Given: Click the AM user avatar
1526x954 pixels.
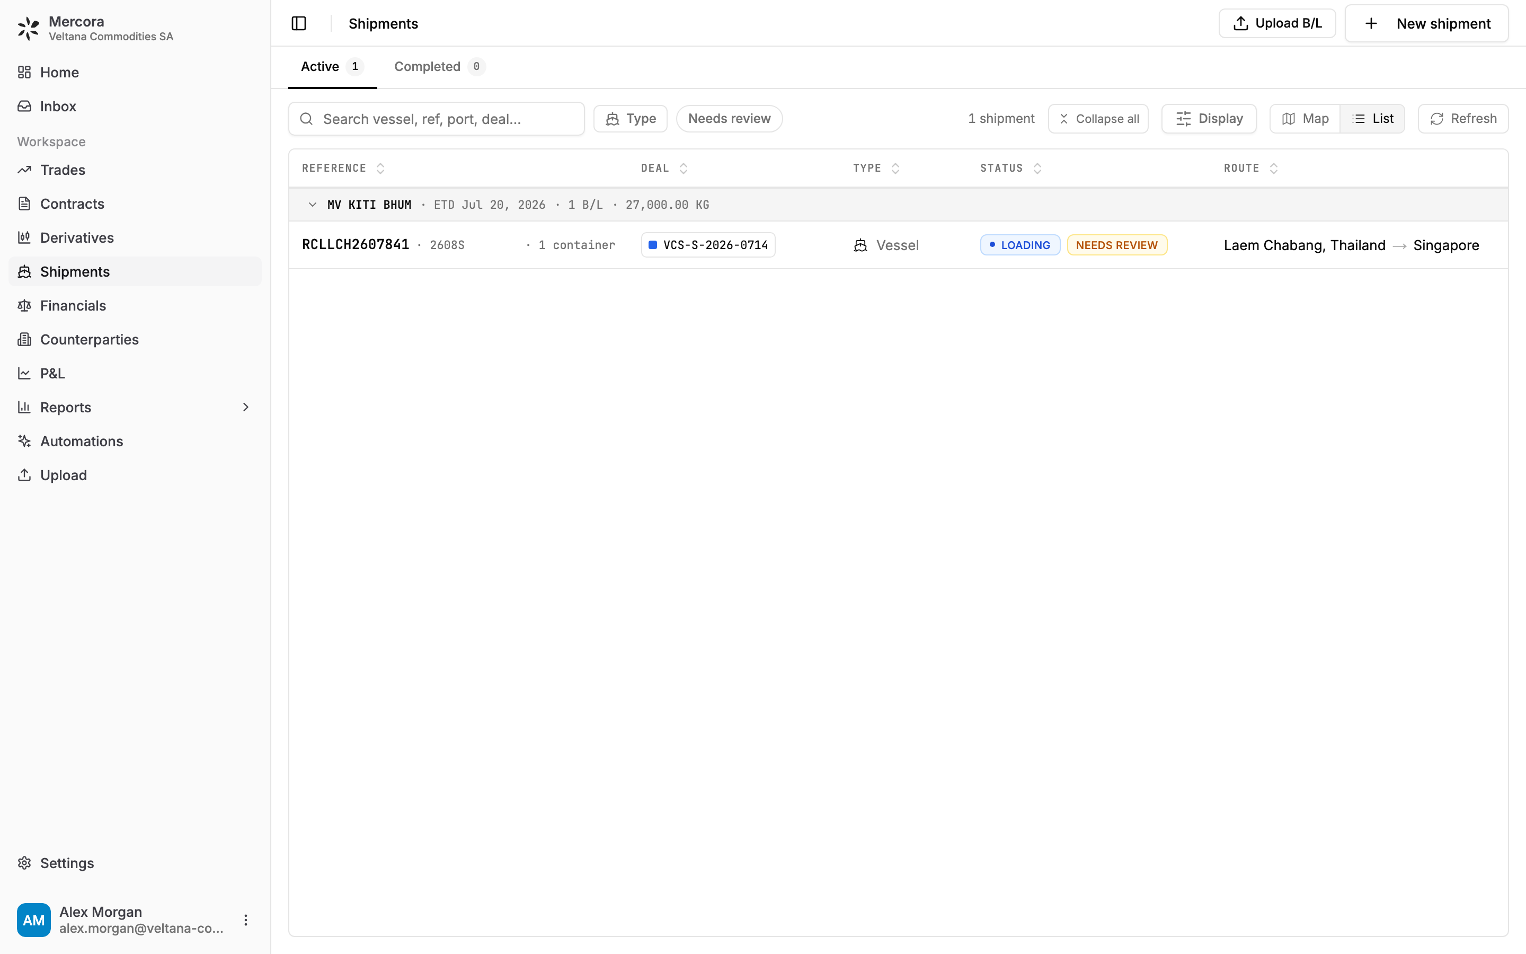Looking at the screenshot, I should pos(33,920).
